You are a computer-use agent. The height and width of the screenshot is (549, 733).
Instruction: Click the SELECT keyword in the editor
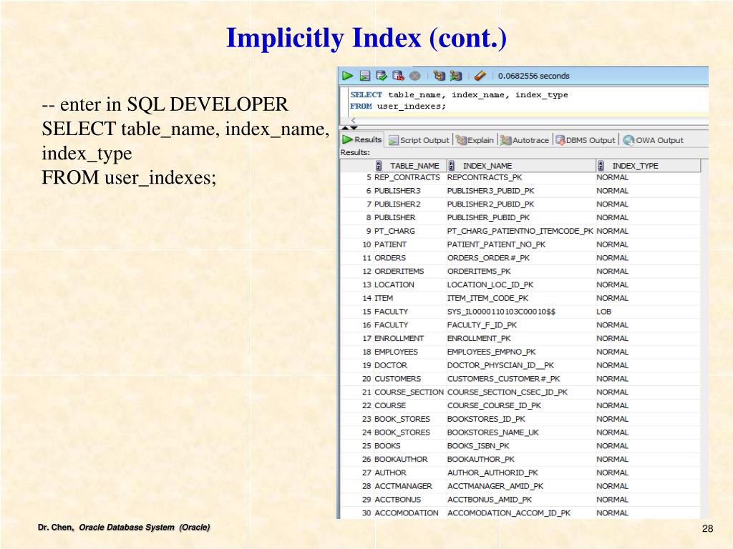point(366,95)
